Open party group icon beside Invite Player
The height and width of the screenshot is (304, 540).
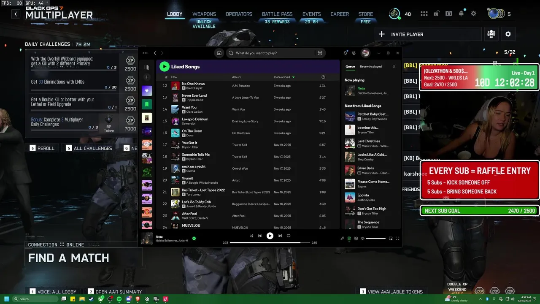click(491, 34)
